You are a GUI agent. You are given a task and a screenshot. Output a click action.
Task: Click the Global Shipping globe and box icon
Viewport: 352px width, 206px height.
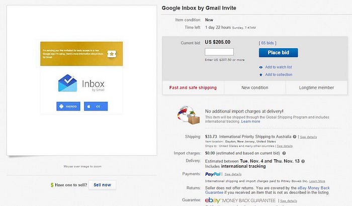click(188, 115)
